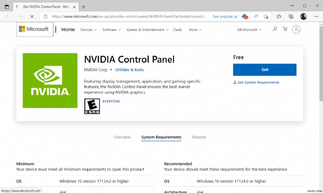The width and height of the screenshot is (323, 193).
Task: Open the shopping cart
Action: coord(285,29)
